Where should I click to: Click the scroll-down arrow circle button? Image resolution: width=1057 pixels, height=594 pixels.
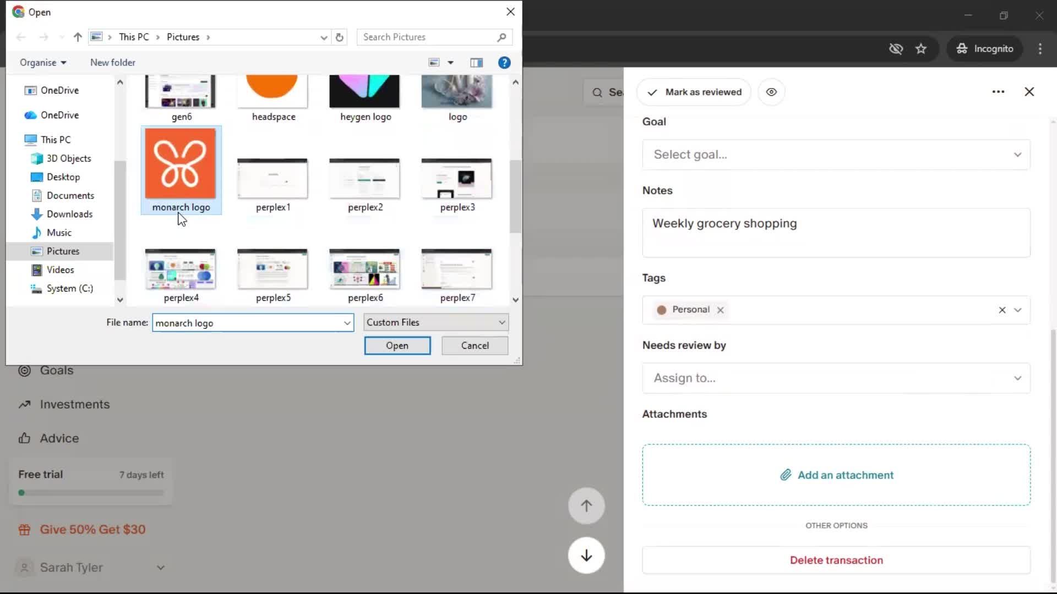pyautogui.click(x=586, y=555)
